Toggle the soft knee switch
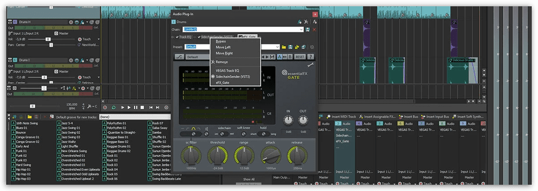538x191 pixels. click(x=244, y=134)
